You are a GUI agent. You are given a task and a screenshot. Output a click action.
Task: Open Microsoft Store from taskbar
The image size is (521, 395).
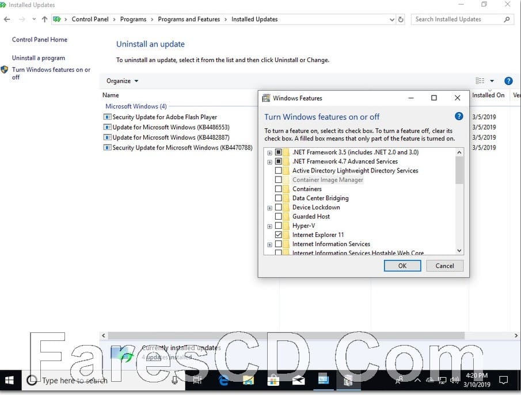point(273,381)
